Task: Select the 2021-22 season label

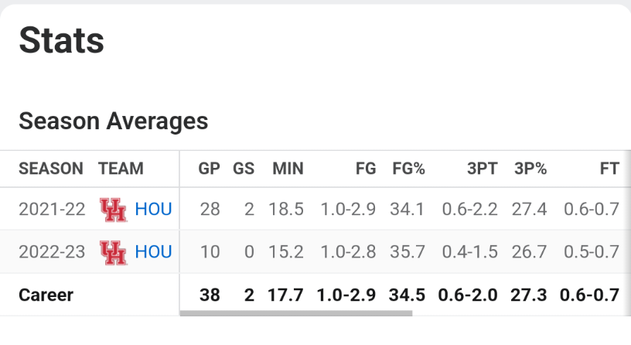Action: [51, 209]
